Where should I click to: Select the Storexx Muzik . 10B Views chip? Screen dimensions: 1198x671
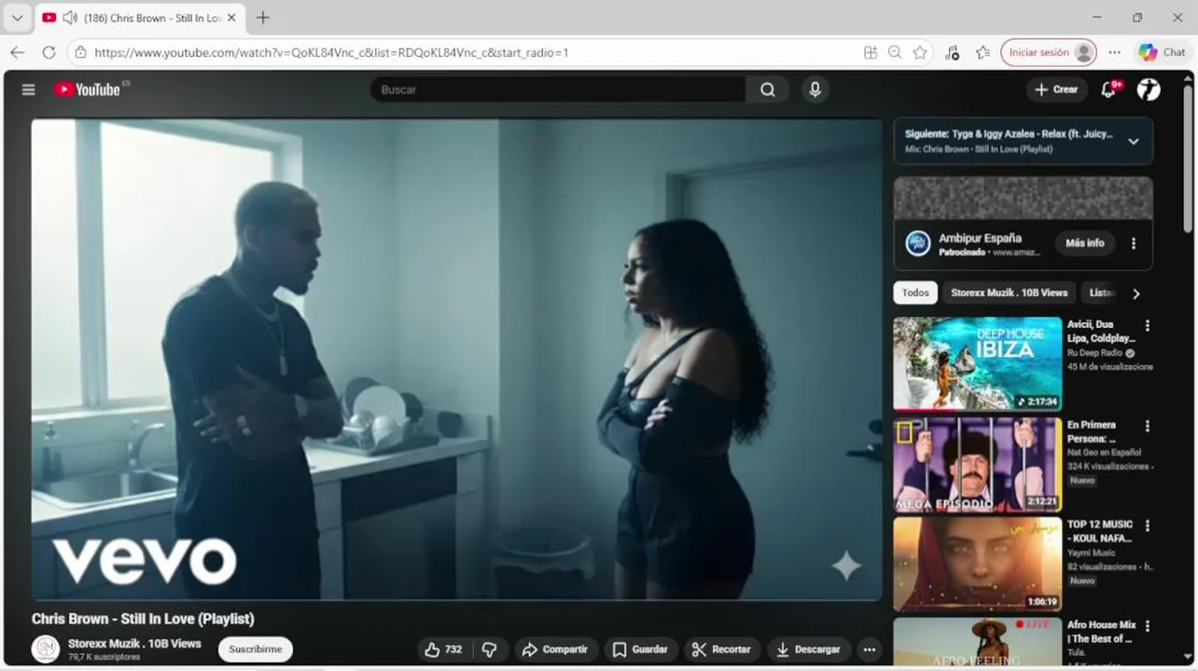1009,293
